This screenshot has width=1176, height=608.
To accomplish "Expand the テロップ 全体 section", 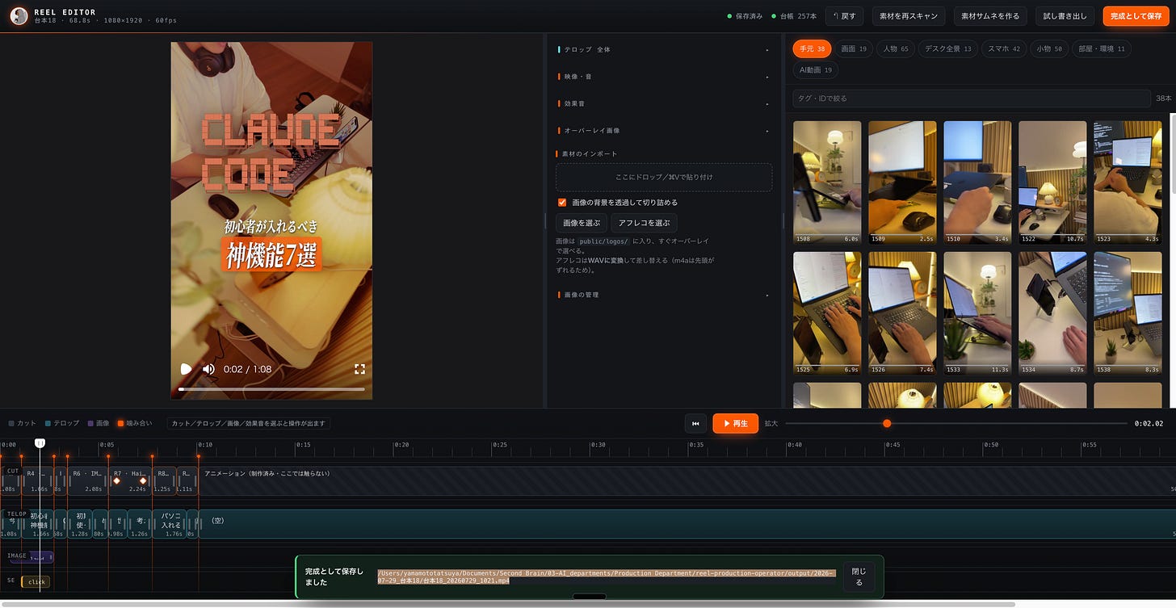I will pos(663,49).
